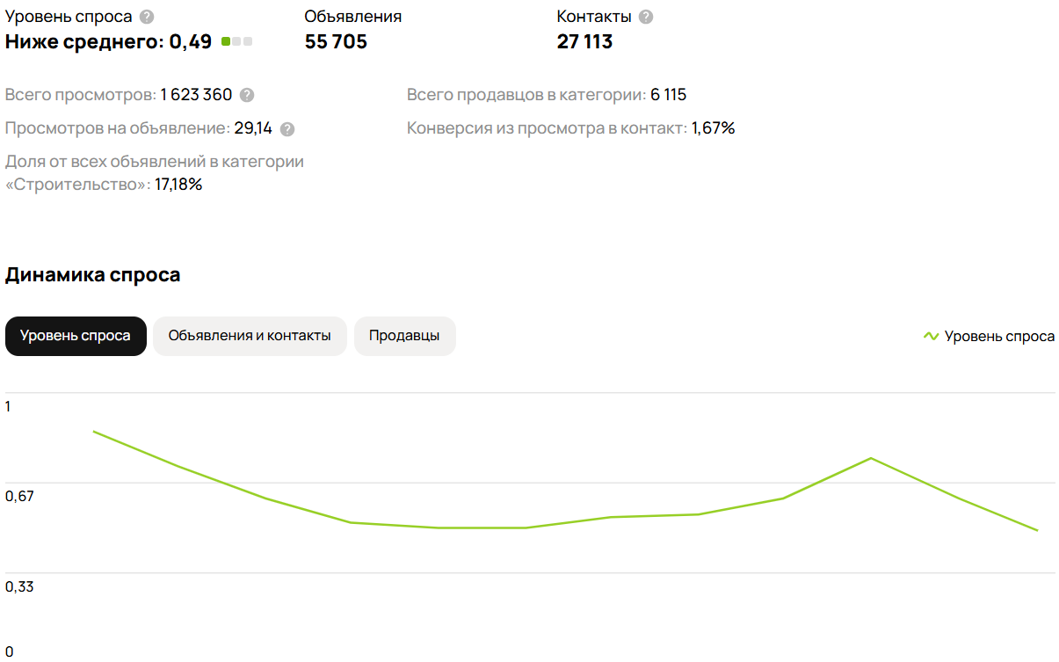The width and height of the screenshot is (1059, 662).
Task: Click help icon beside Контакты heading
Action: point(646,17)
